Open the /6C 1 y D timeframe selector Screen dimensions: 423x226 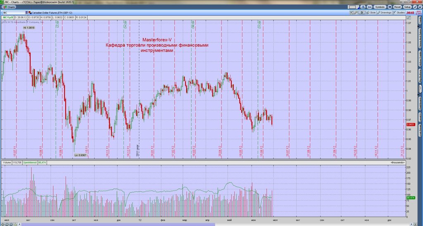click(8, 17)
